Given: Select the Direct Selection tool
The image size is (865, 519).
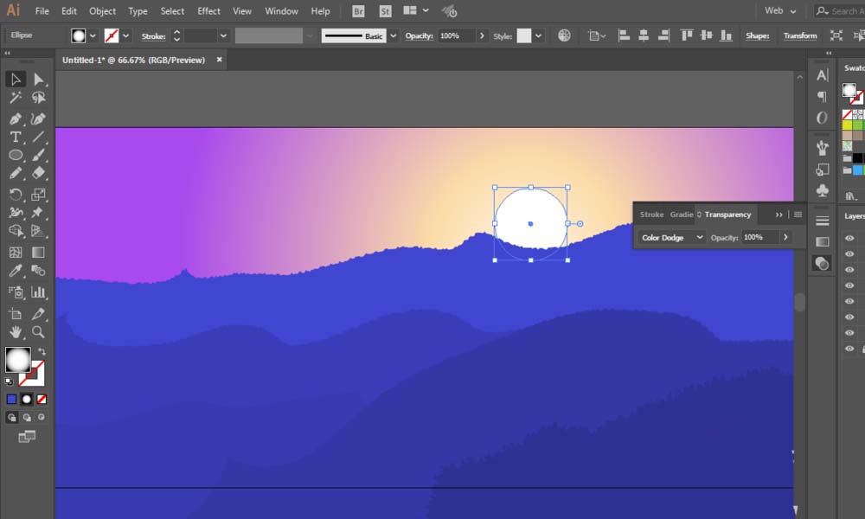Looking at the screenshot, I should tap(38, 80).
